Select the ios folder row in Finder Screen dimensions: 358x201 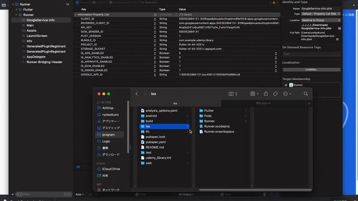coord(164,126)
